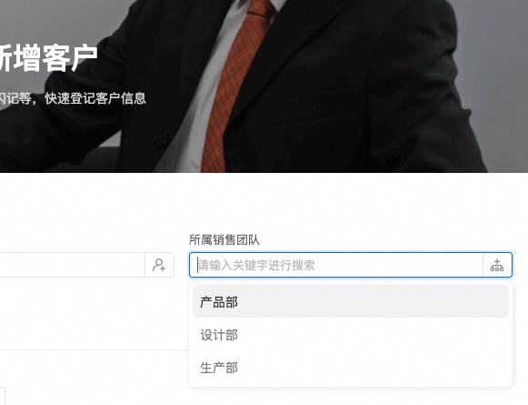Click the 快速登记客户信息 subtitle text
Image resolution: width=528 pixels, height=405 pixels.
click(x=95, y=98)
